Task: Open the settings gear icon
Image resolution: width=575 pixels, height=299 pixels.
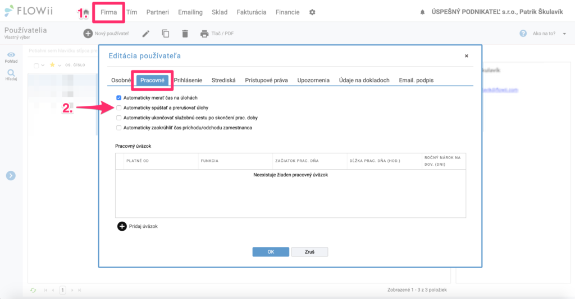Action: tap(312, 12)
